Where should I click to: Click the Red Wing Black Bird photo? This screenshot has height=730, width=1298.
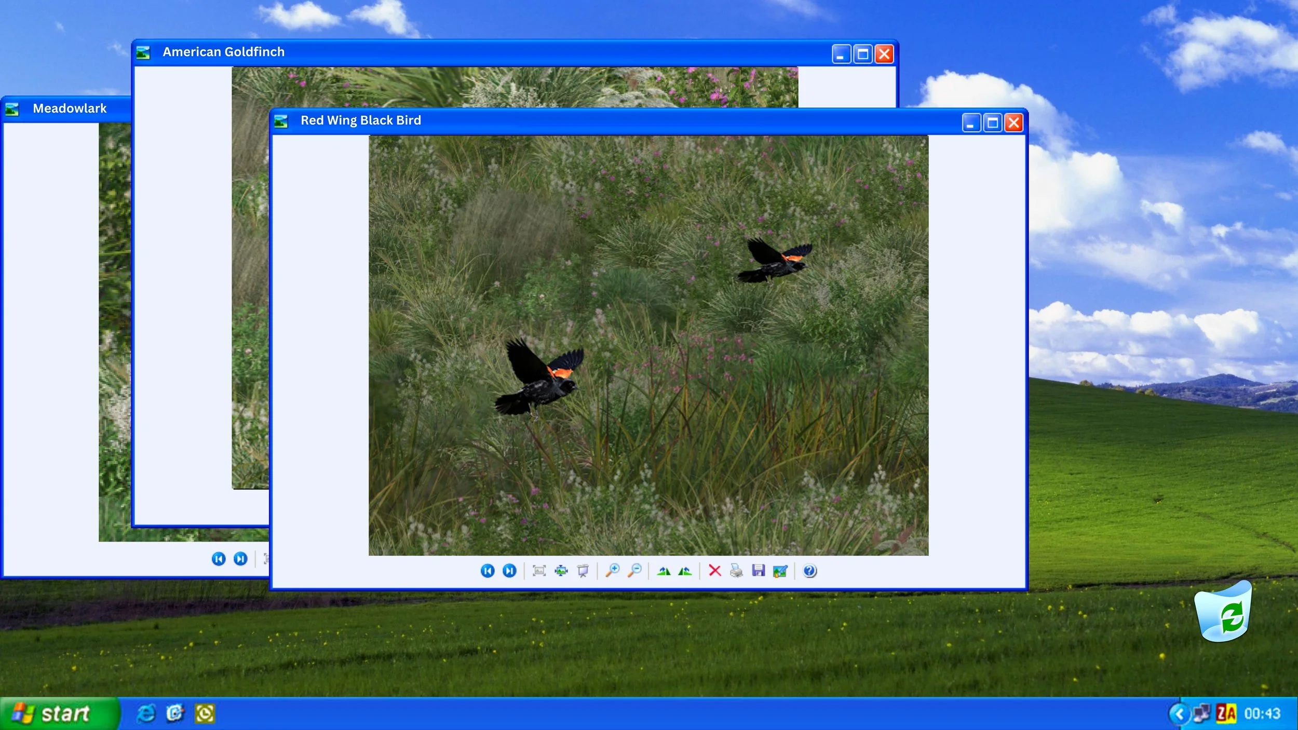pyautogui.click(x=648, y=345)
